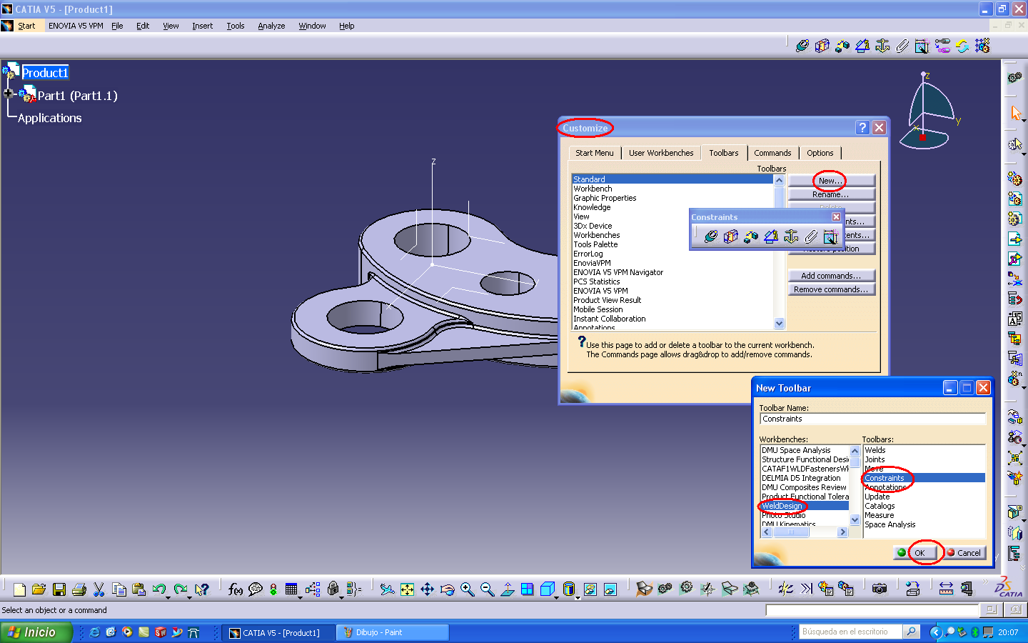The width and height of the screenshot is (1028, 643).
Task: Open a file with the folder icon
Action: tap(39, 589)
